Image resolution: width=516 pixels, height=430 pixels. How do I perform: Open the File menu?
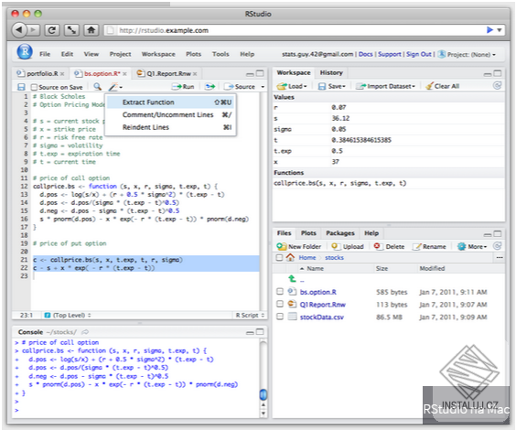45,54
